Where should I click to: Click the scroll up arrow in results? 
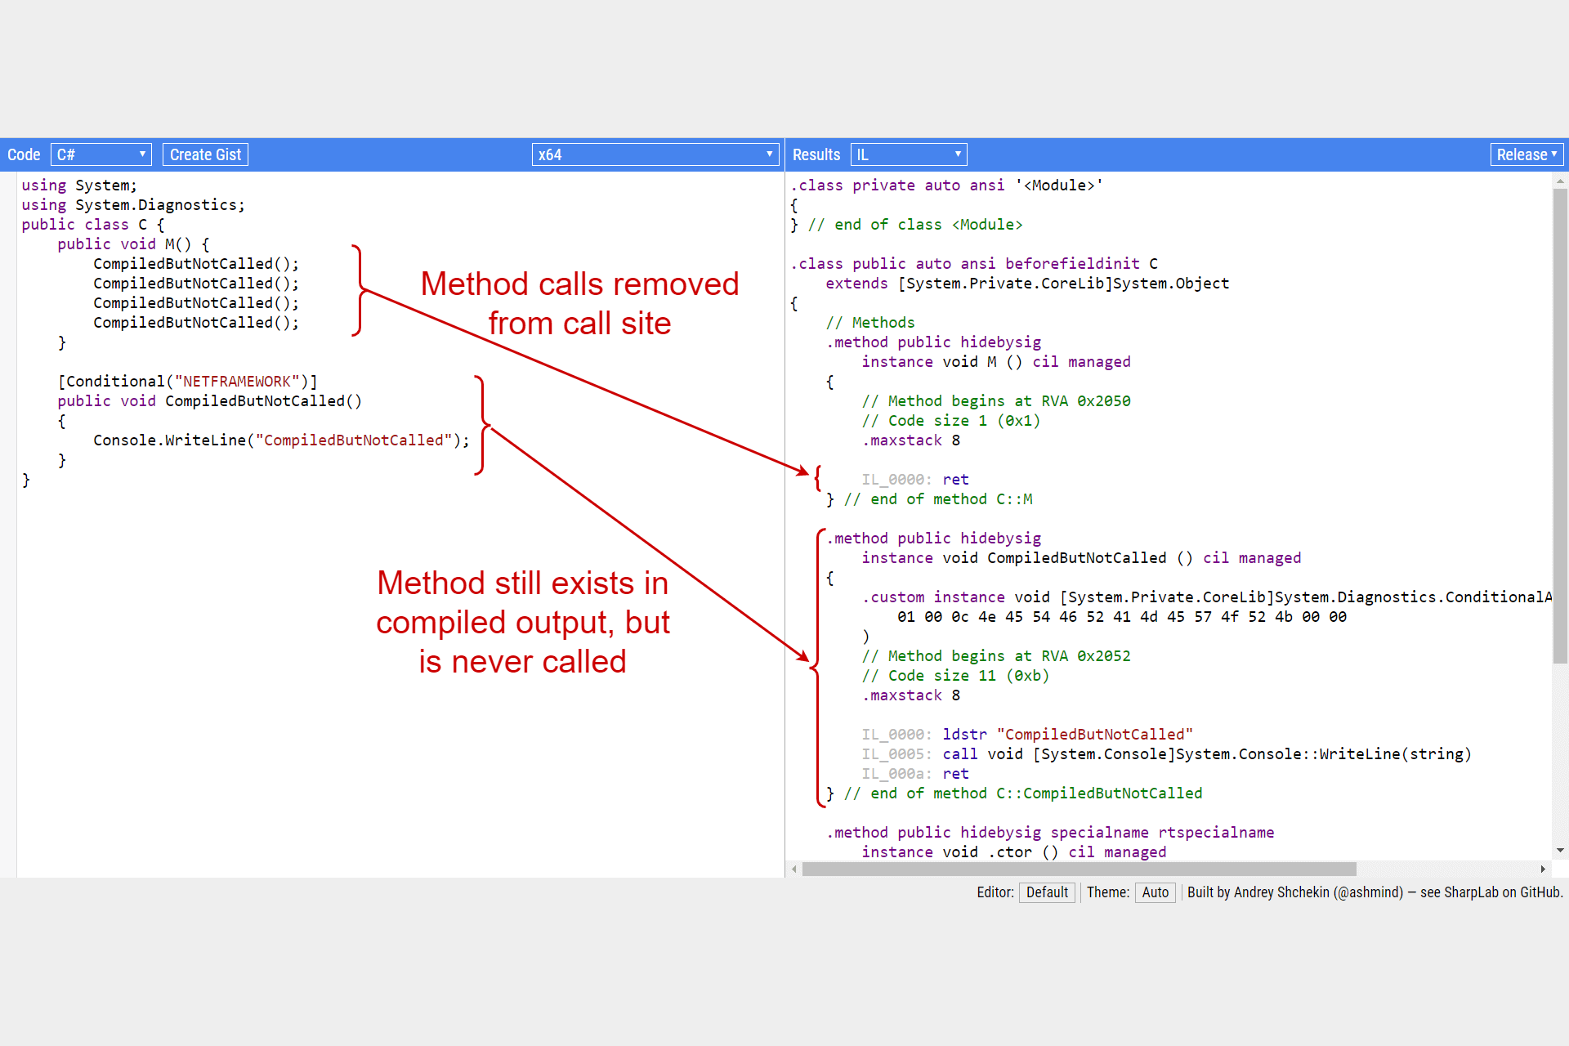click(1560, 181)
